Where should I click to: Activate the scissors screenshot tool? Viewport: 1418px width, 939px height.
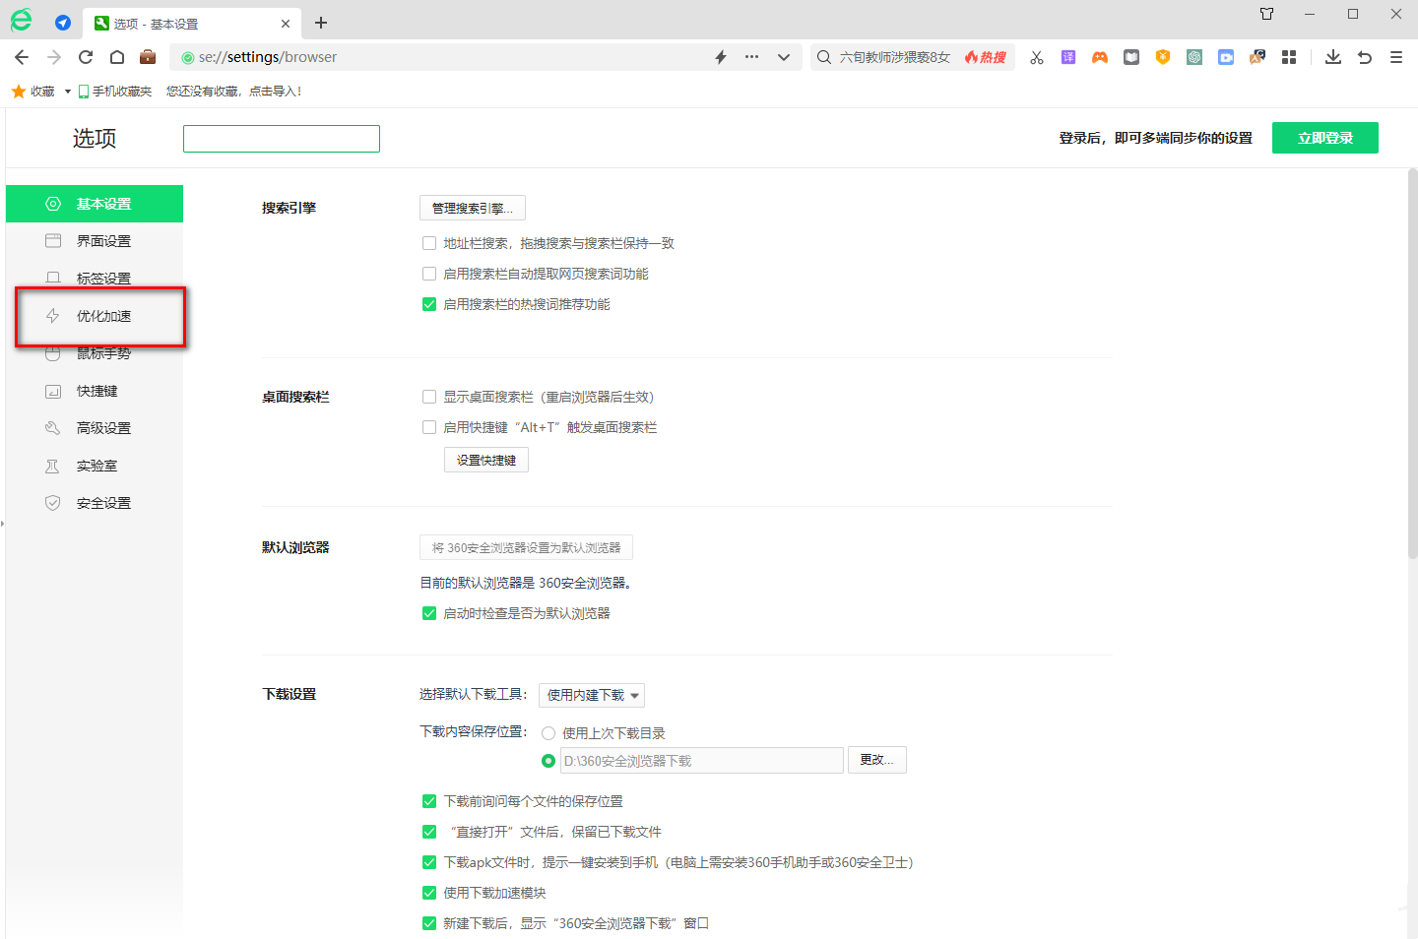pyautogui.click(x=1037, y=58)
